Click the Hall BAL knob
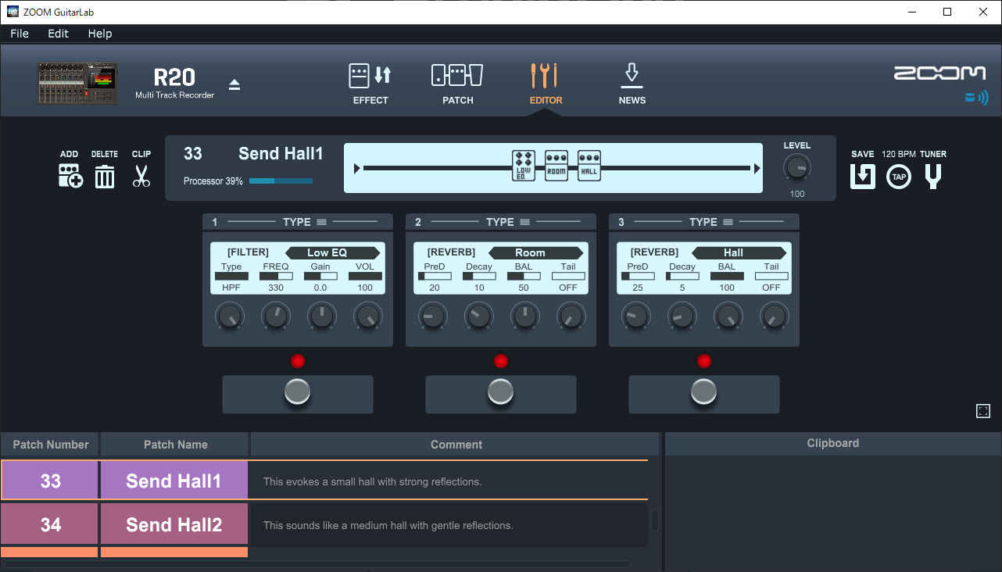This screenshot has width=1002, height=572. point(728,316)
